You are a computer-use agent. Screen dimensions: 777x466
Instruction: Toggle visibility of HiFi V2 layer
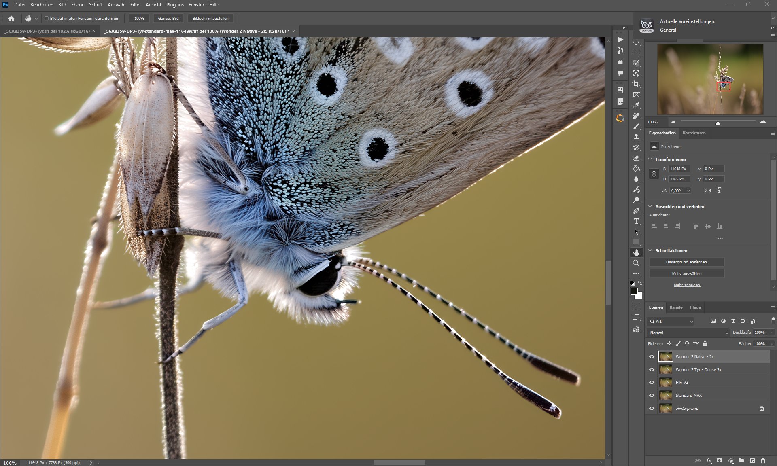pos(652,382)
